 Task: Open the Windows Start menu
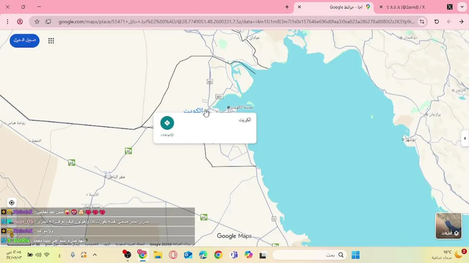(x=355, y=255)
